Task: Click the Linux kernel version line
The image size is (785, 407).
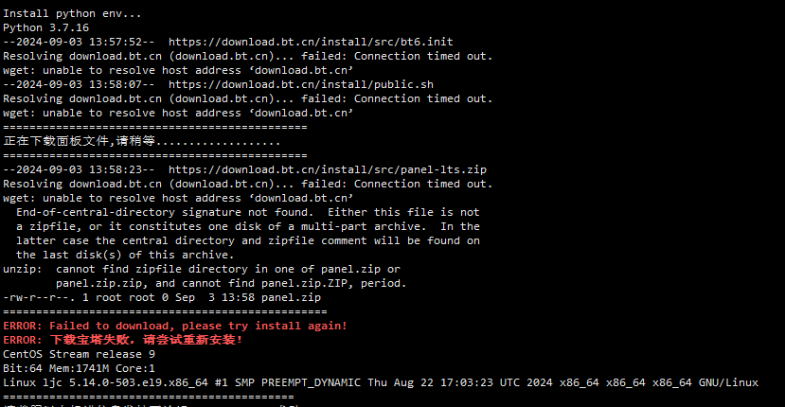Action: 381,383
